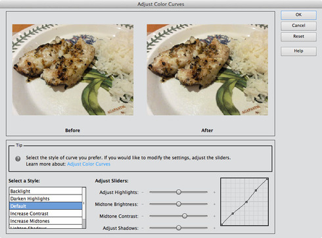
Task: Select the Darken Highlights style
Action: tap(45, 199)
